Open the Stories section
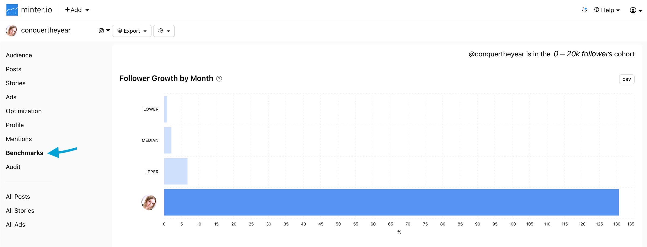The height and width of the screenshot is (247, 647). click(15, 83)
